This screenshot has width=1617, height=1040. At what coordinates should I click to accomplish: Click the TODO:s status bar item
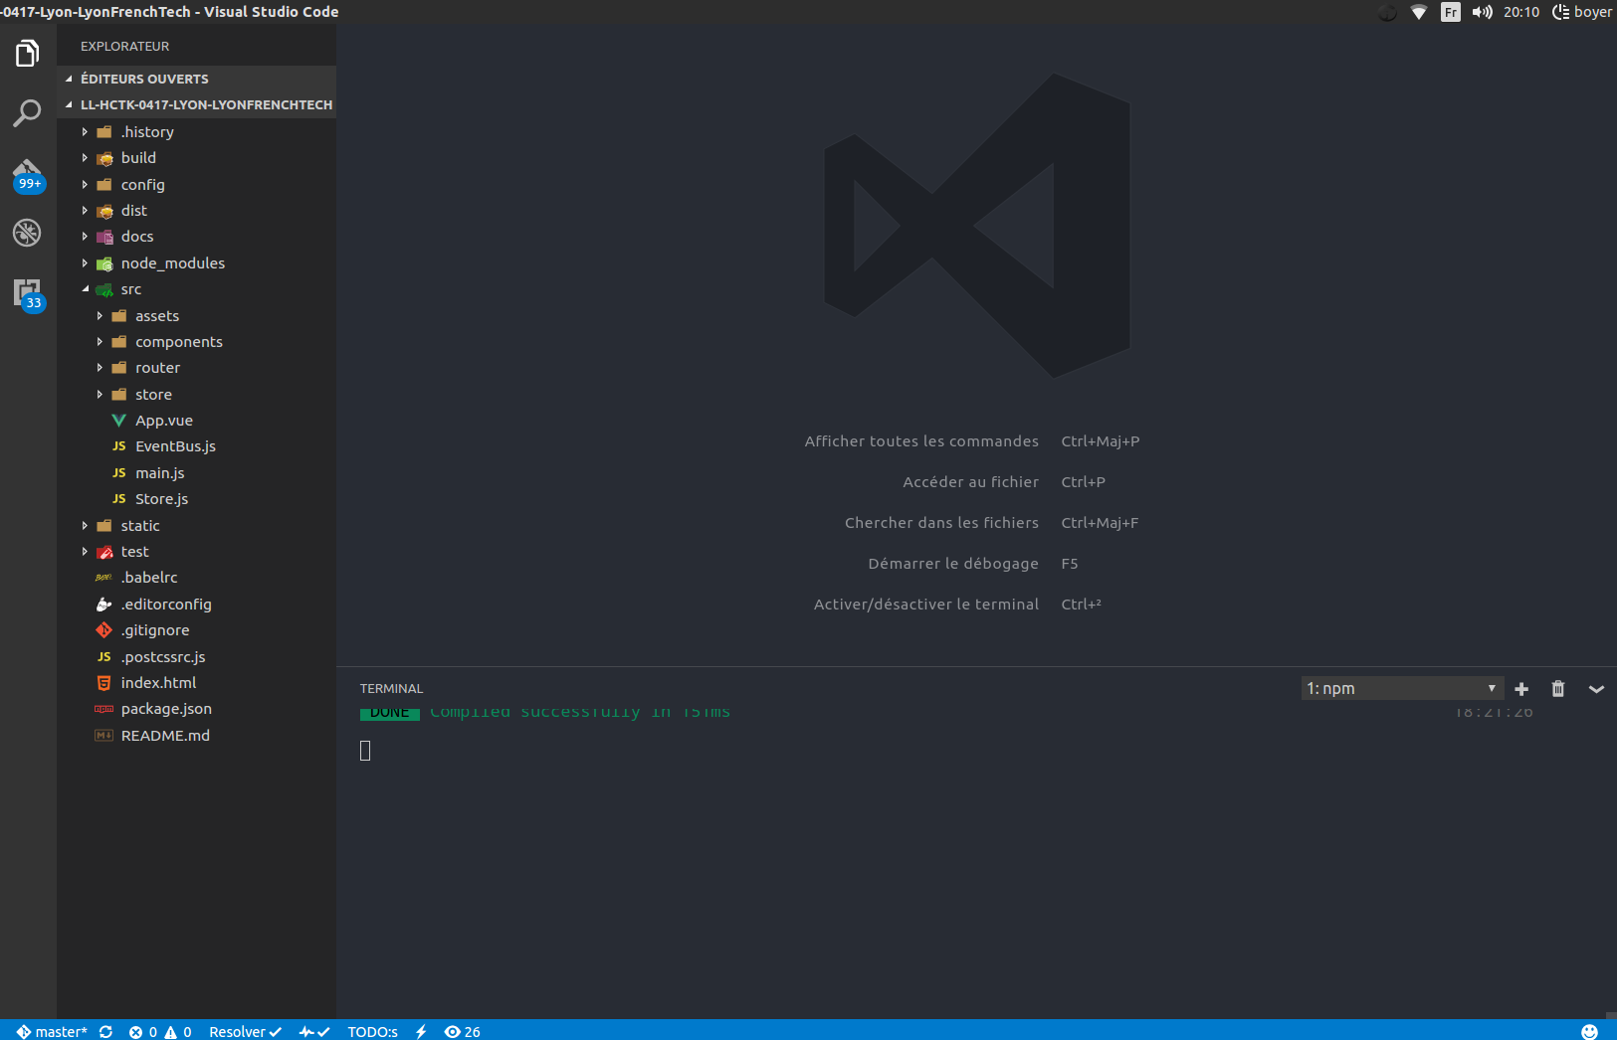pos(372,1031)
